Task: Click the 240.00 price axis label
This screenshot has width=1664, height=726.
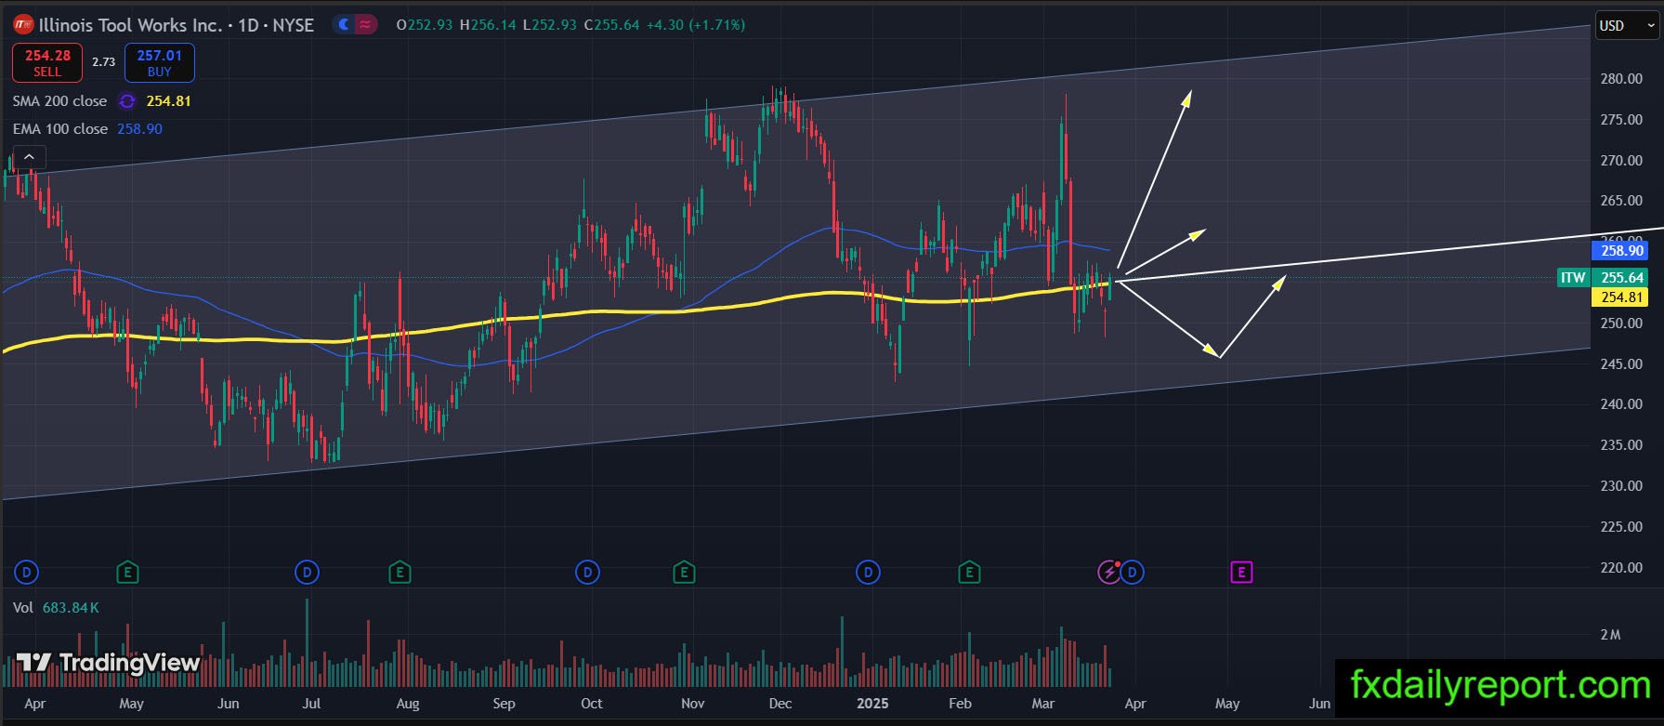Action: click(x=1621, y=404)
